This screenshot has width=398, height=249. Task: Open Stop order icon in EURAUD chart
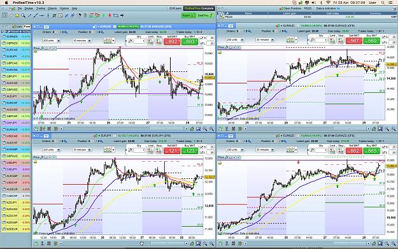(341, 40)
